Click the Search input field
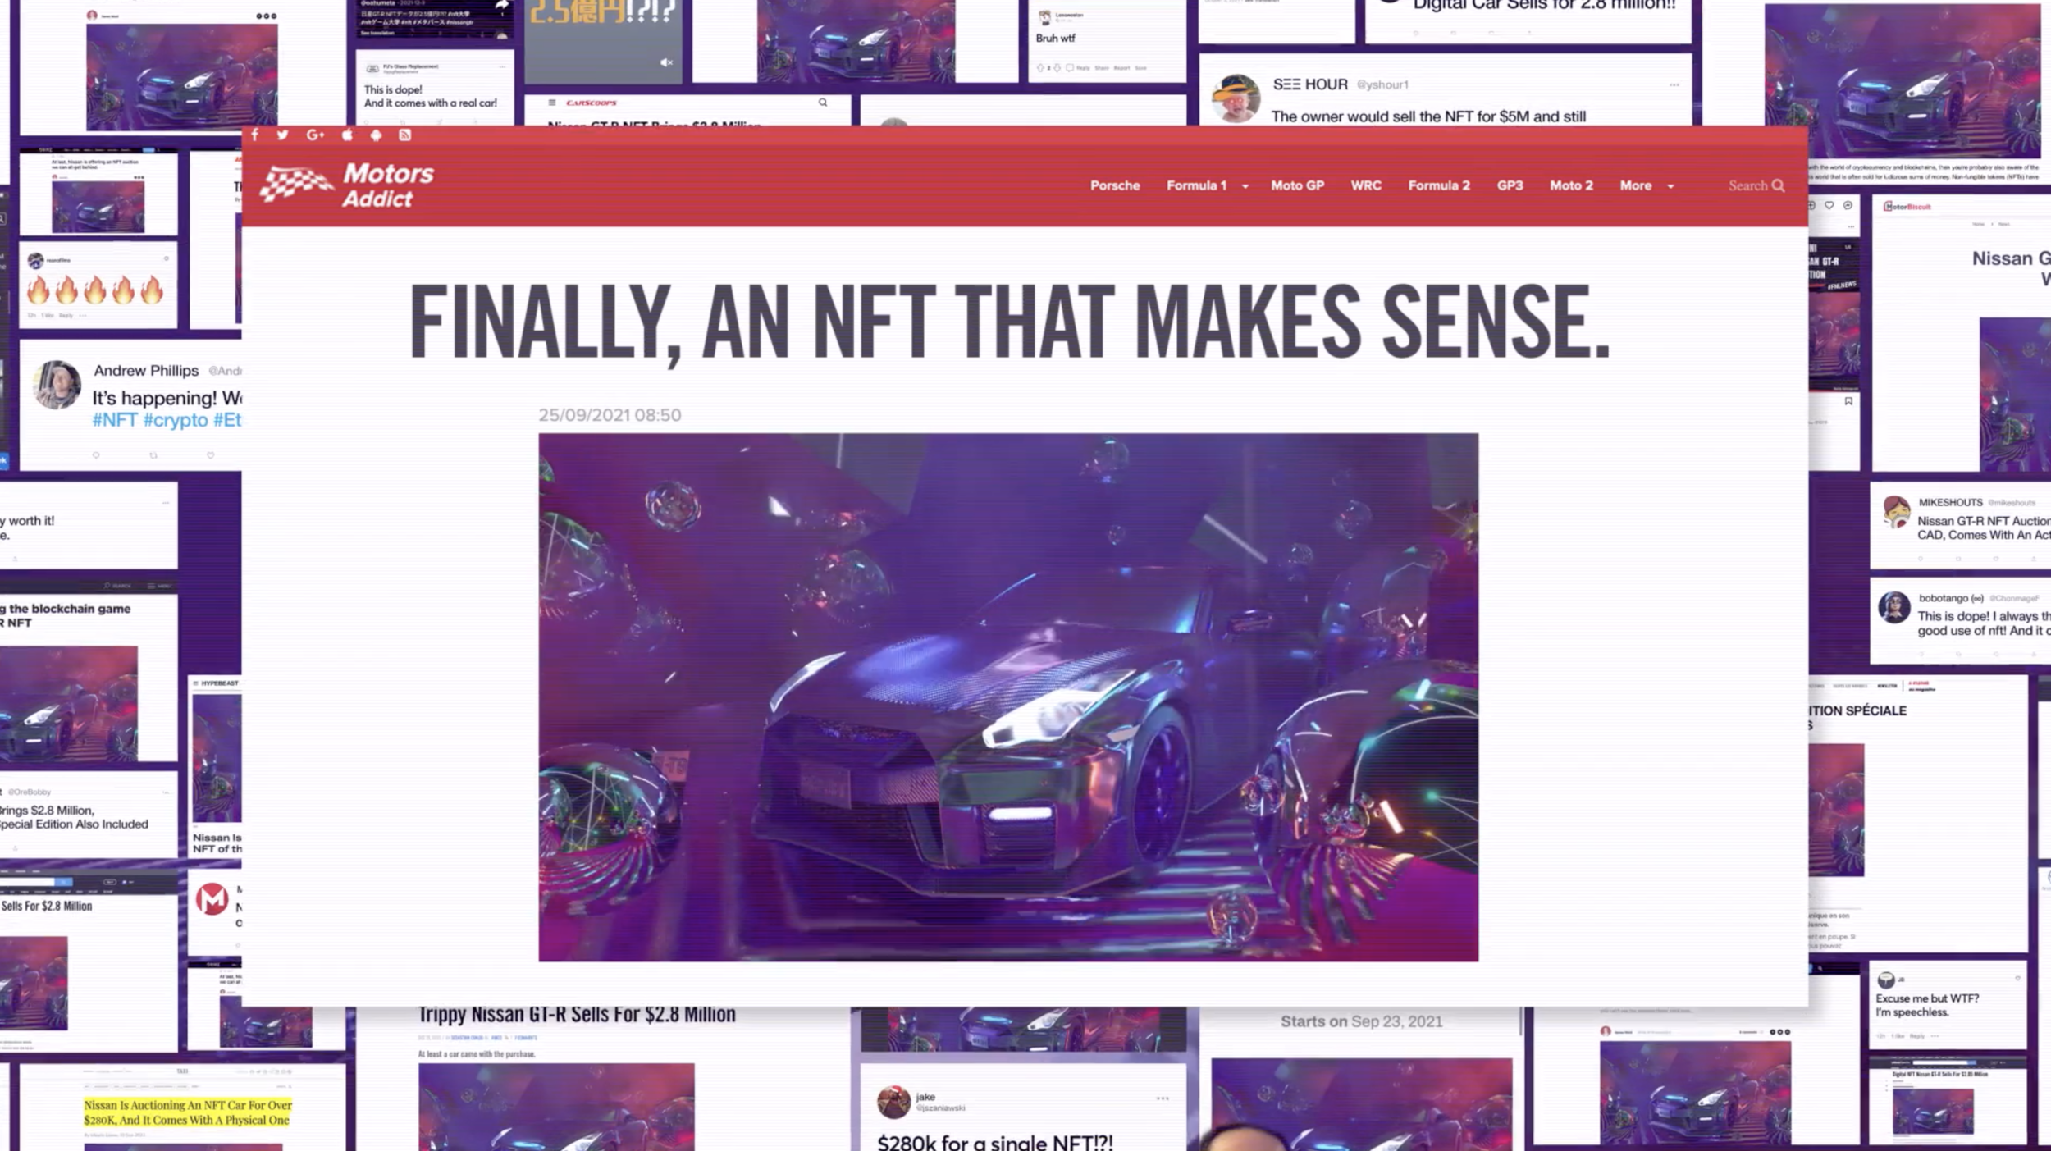 (1747, 185)
